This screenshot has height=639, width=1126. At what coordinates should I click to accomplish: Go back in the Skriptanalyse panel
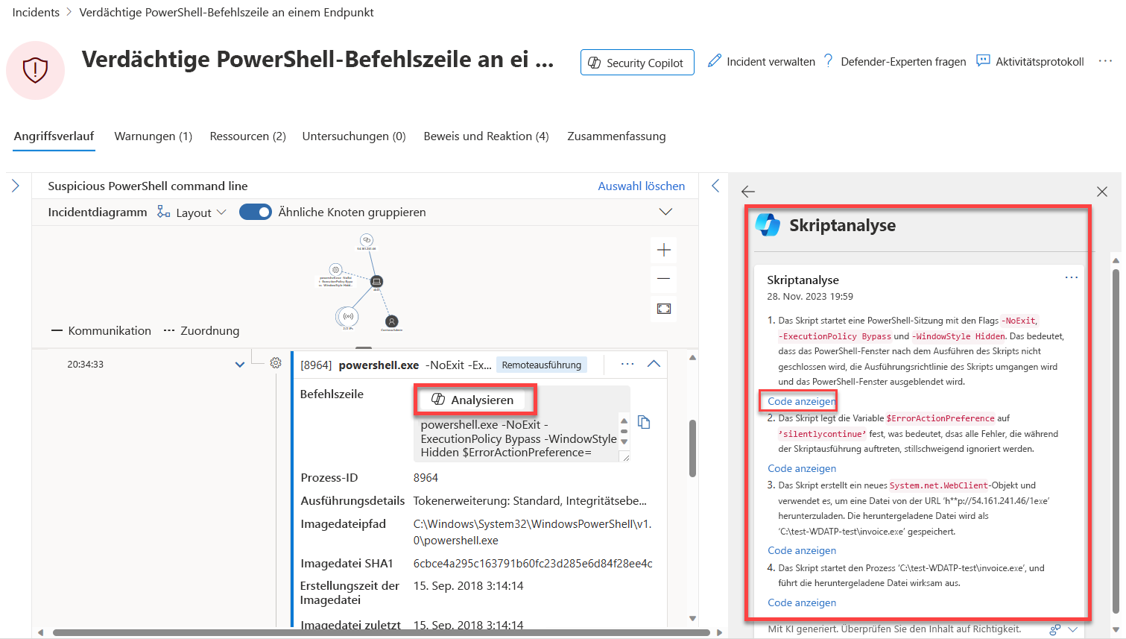pyautogui.click(x=748, y=192)
